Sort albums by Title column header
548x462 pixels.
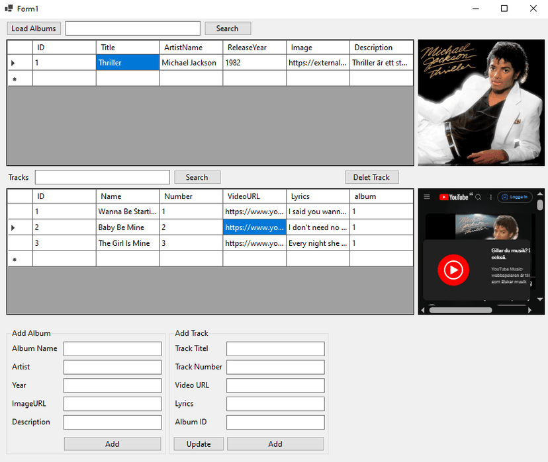click(128, 48)
